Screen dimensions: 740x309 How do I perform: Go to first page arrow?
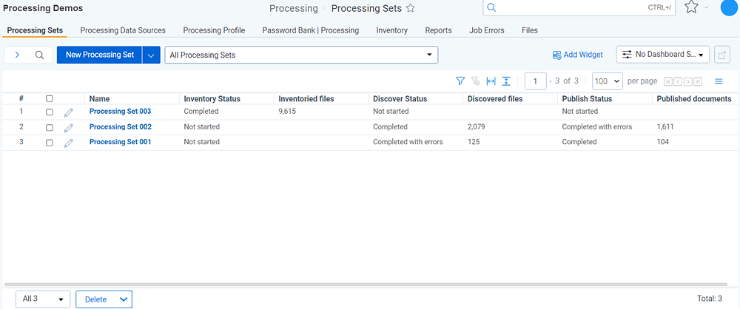coord(667,81)
